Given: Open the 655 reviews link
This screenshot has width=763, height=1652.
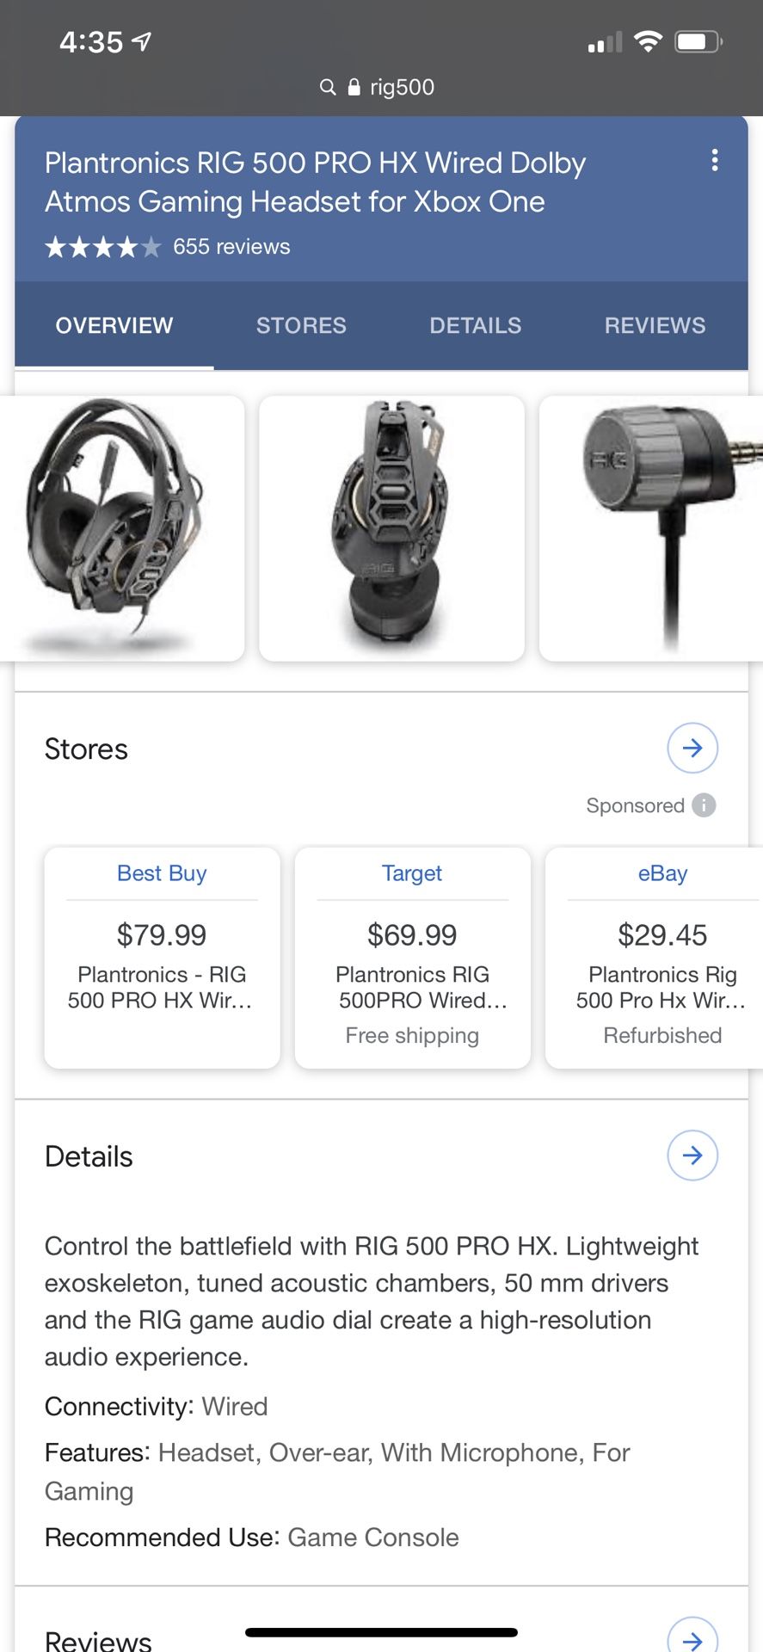Looking at the screenshot, I should click(231, 247).
